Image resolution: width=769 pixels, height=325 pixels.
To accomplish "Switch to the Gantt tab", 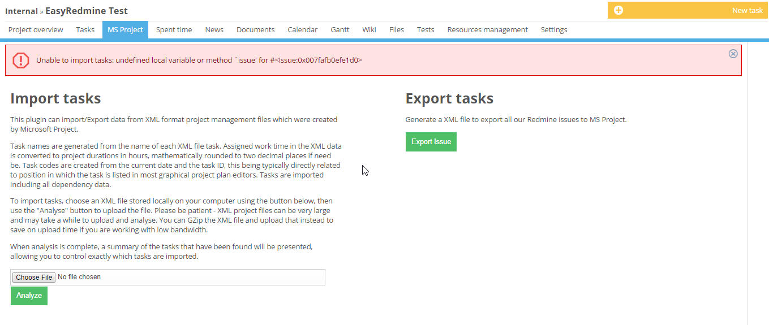I will (x=340, y=29).
